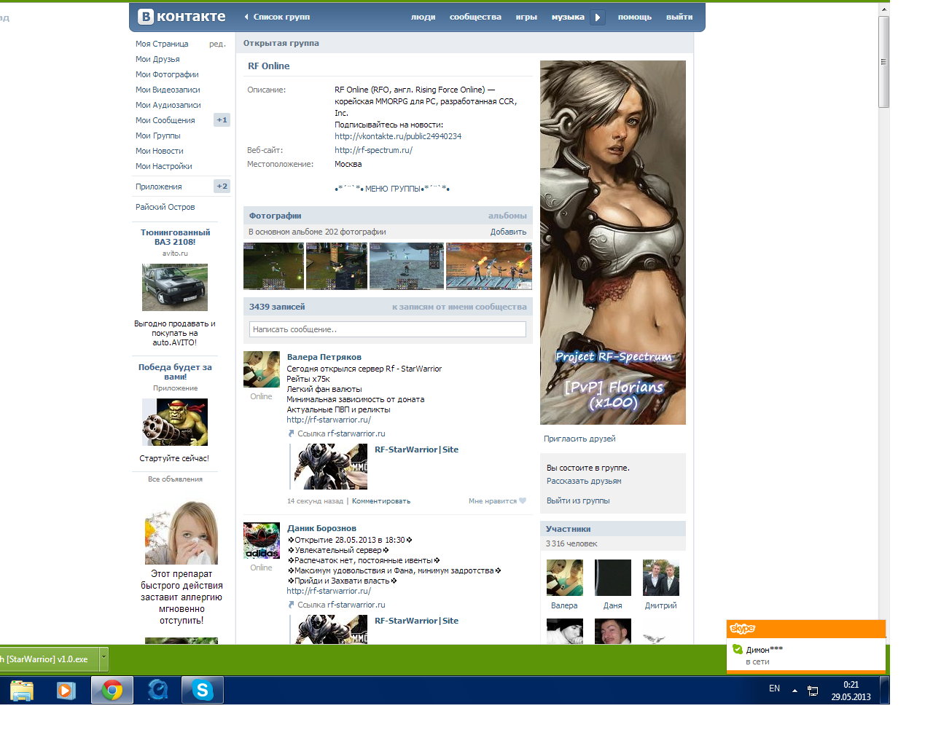Click the Тюнингованный ВАЗ 2108 ad car image
Image resolution: width=933 pixels, height=746 pixels.
pyautogui.click(x=175, y=287)
